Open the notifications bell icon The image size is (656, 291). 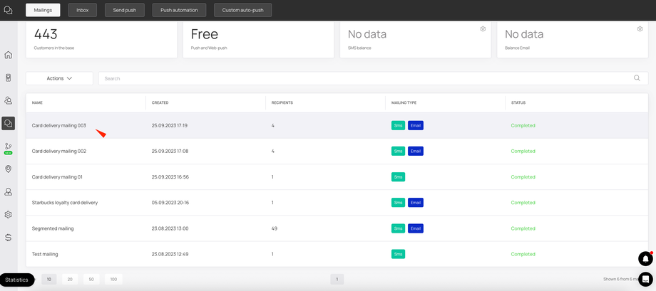(645, 258)
